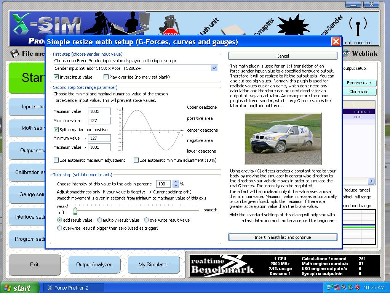Screen dimensions: 390x293
Task: Open the disconnected network tray icon
Action: pos(337,287)
